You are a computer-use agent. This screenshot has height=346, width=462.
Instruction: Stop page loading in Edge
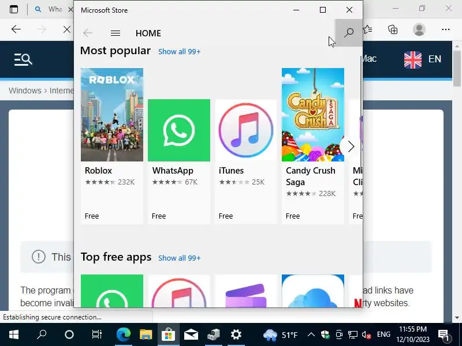point(67,29)
